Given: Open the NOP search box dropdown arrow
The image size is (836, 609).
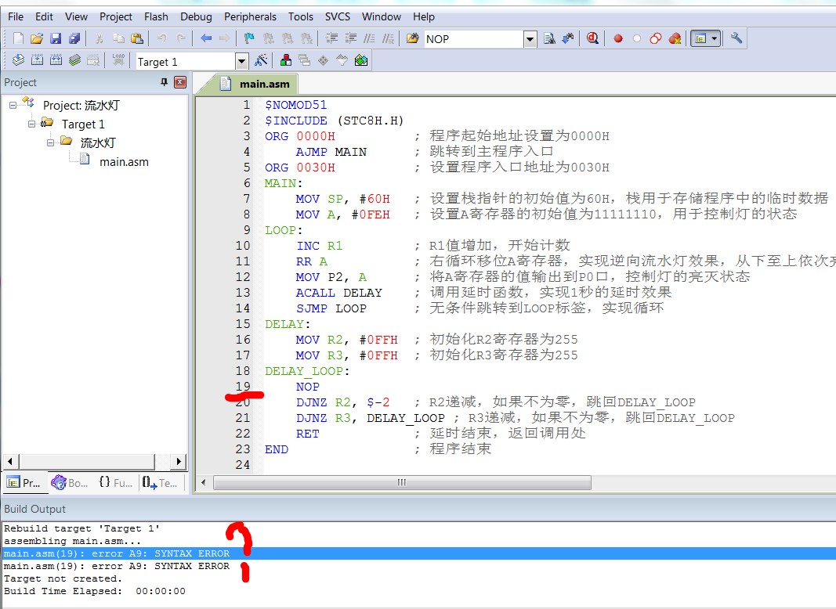Looking at the screenshot, I should [x=530, y=39].
